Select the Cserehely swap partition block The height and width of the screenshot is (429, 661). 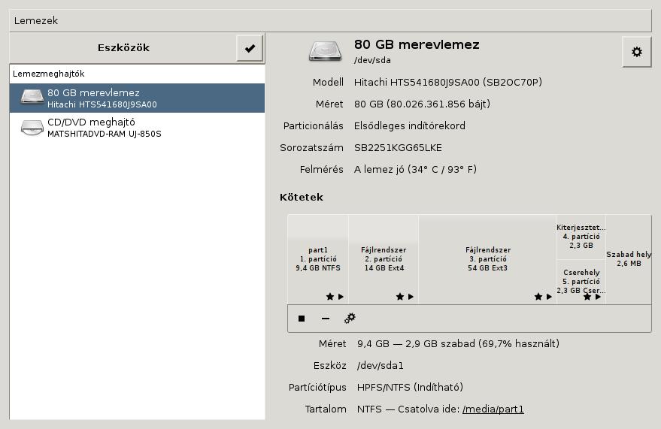[581, 281]
